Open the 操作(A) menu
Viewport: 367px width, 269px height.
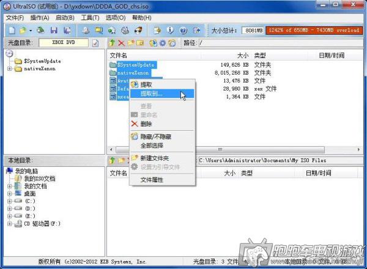(40, 18)
